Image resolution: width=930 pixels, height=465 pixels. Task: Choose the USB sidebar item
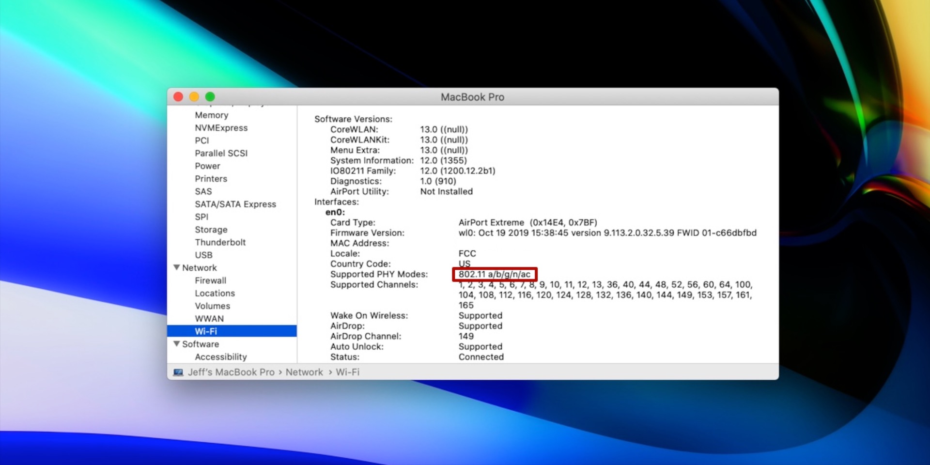[203, 255]
